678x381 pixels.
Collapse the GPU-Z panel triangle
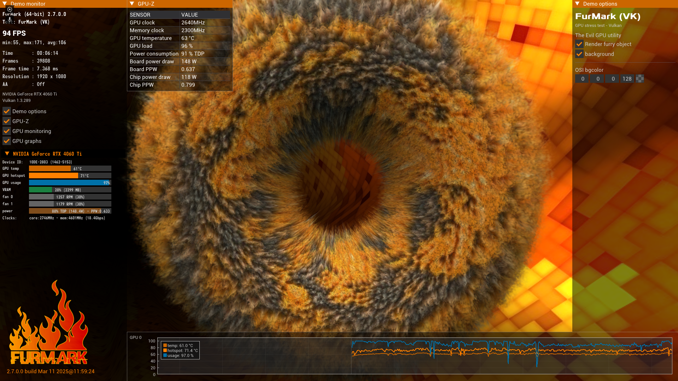point(132,4)
